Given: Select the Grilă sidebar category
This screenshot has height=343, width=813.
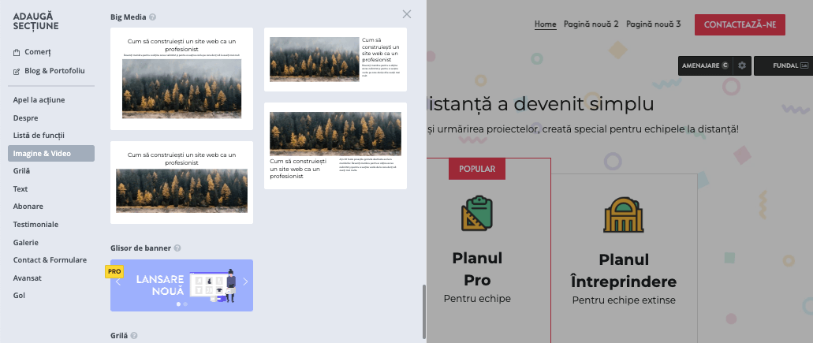Looking at the screenshot, I should pos(51,171).
